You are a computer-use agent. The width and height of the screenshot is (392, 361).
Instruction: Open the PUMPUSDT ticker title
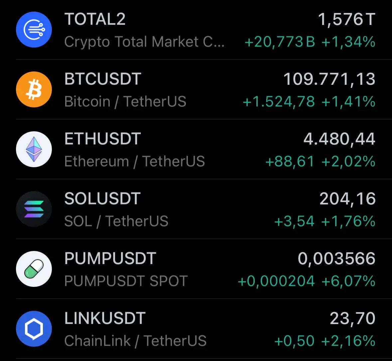[110, 258]
